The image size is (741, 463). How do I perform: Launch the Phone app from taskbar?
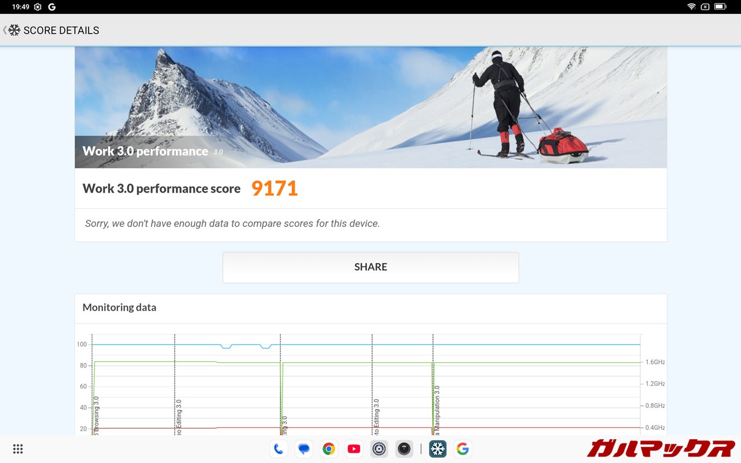(x=278, y=449)
